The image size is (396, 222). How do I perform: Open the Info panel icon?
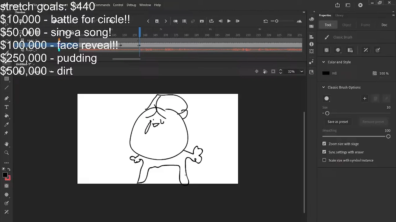311,44
